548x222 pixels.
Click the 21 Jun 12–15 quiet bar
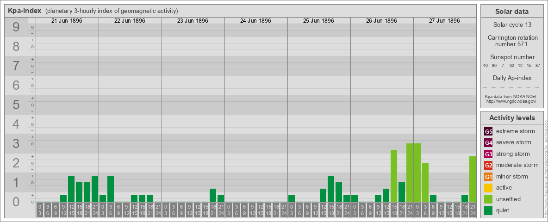click(71, 189)
